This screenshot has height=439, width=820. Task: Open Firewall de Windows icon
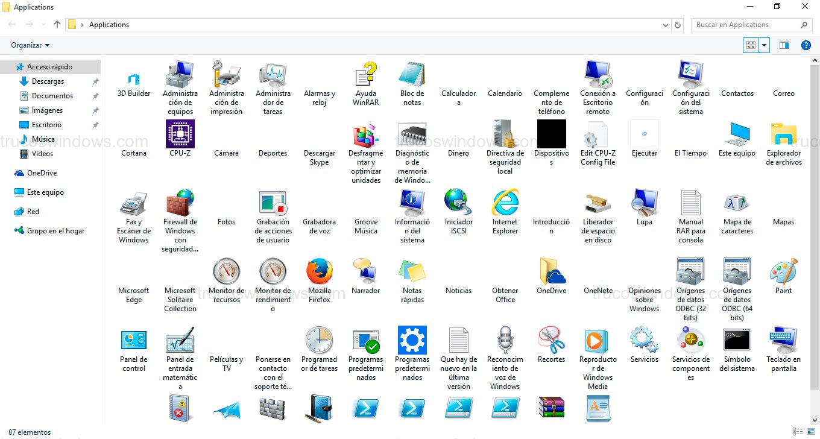[x=180, y=203]
